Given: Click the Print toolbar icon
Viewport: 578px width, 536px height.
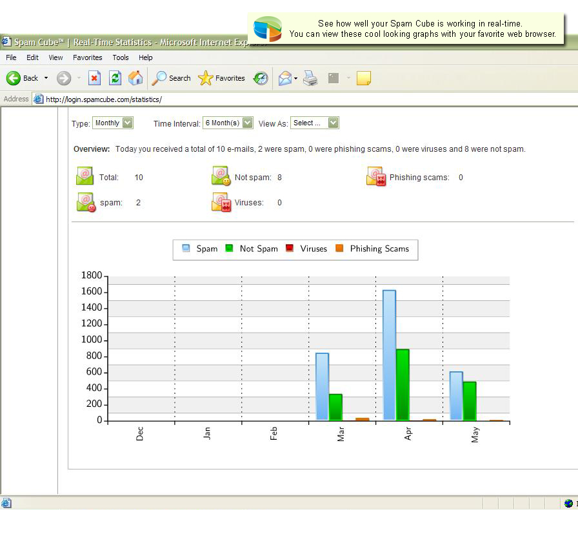Looking at the screenshot, I should [x=310, y=78].
